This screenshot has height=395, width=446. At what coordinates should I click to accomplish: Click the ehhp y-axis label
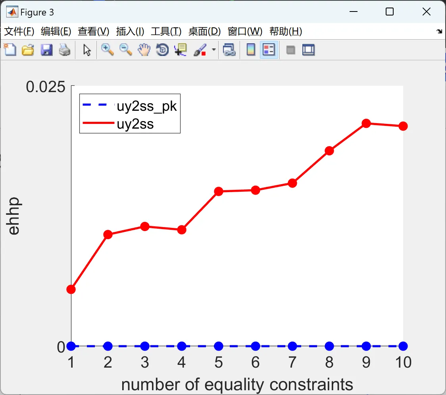[x=13, y=216]
